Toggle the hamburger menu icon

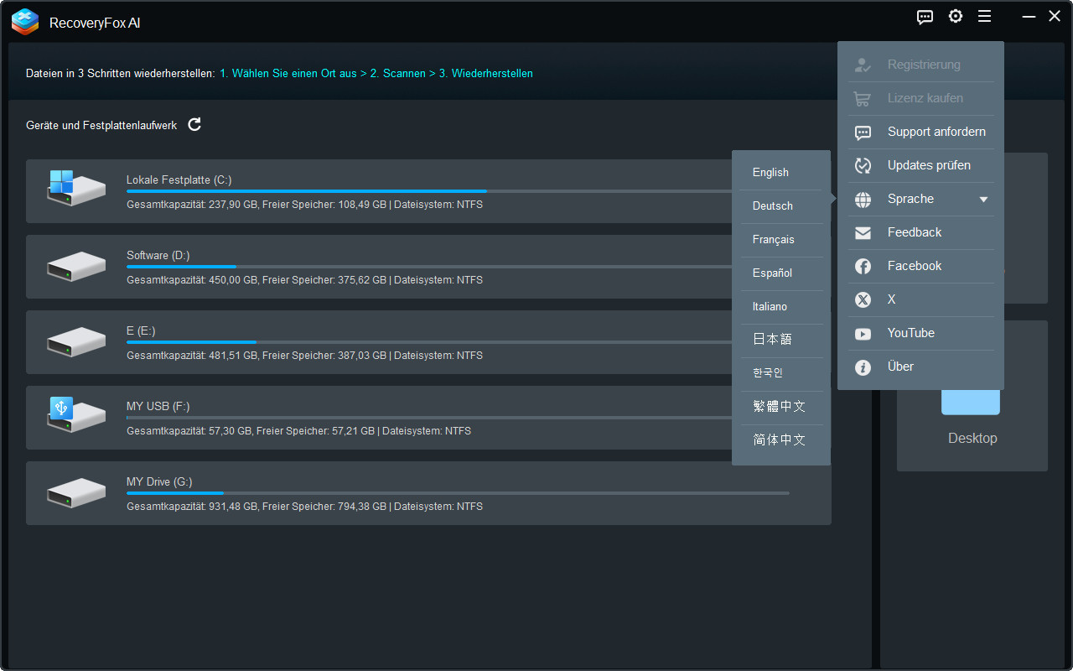click(985, 16)
